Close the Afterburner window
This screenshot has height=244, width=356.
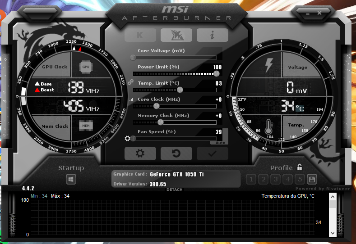click(319, 13)
